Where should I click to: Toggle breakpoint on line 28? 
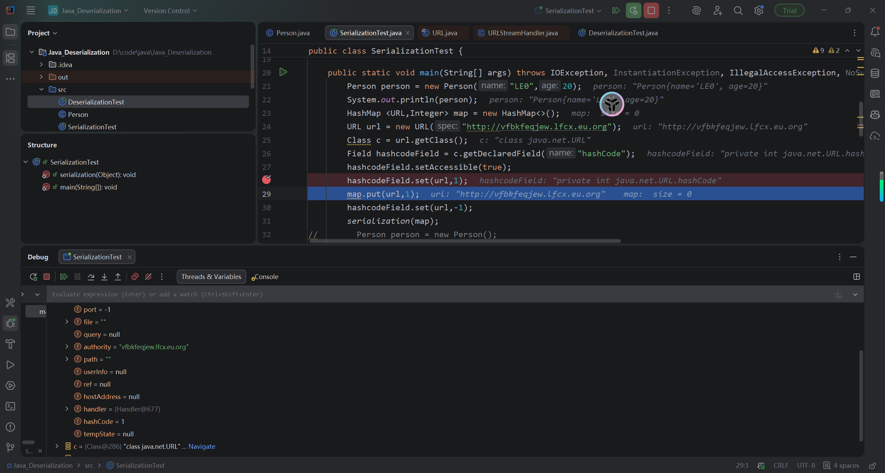pos(267,180)
